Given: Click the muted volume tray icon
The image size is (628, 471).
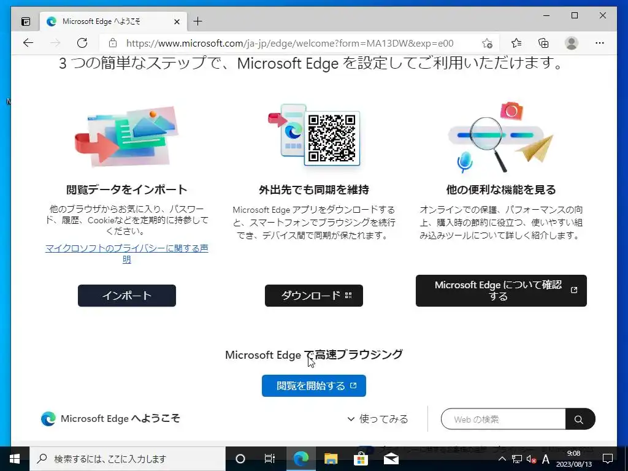Looking at the screenshot, I should pyautogui.click(x=531, y=459).
